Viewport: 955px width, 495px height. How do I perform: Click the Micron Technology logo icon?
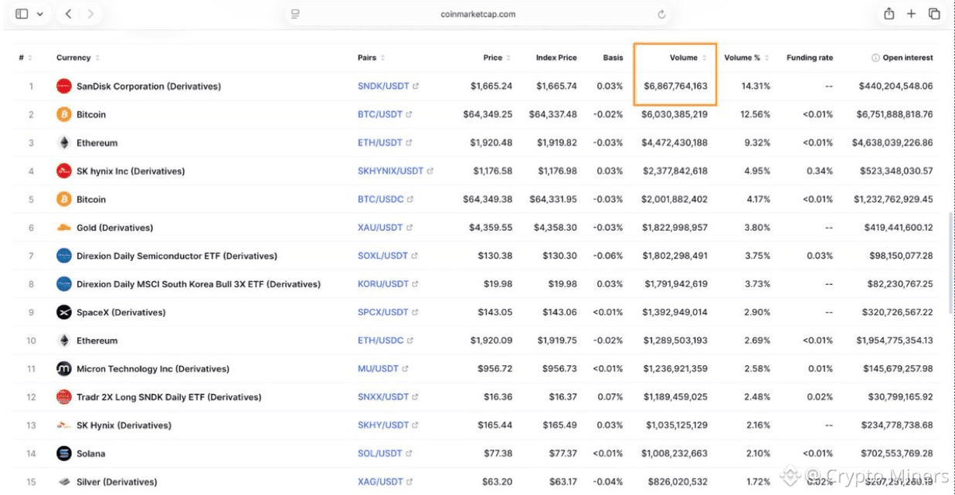64,369
